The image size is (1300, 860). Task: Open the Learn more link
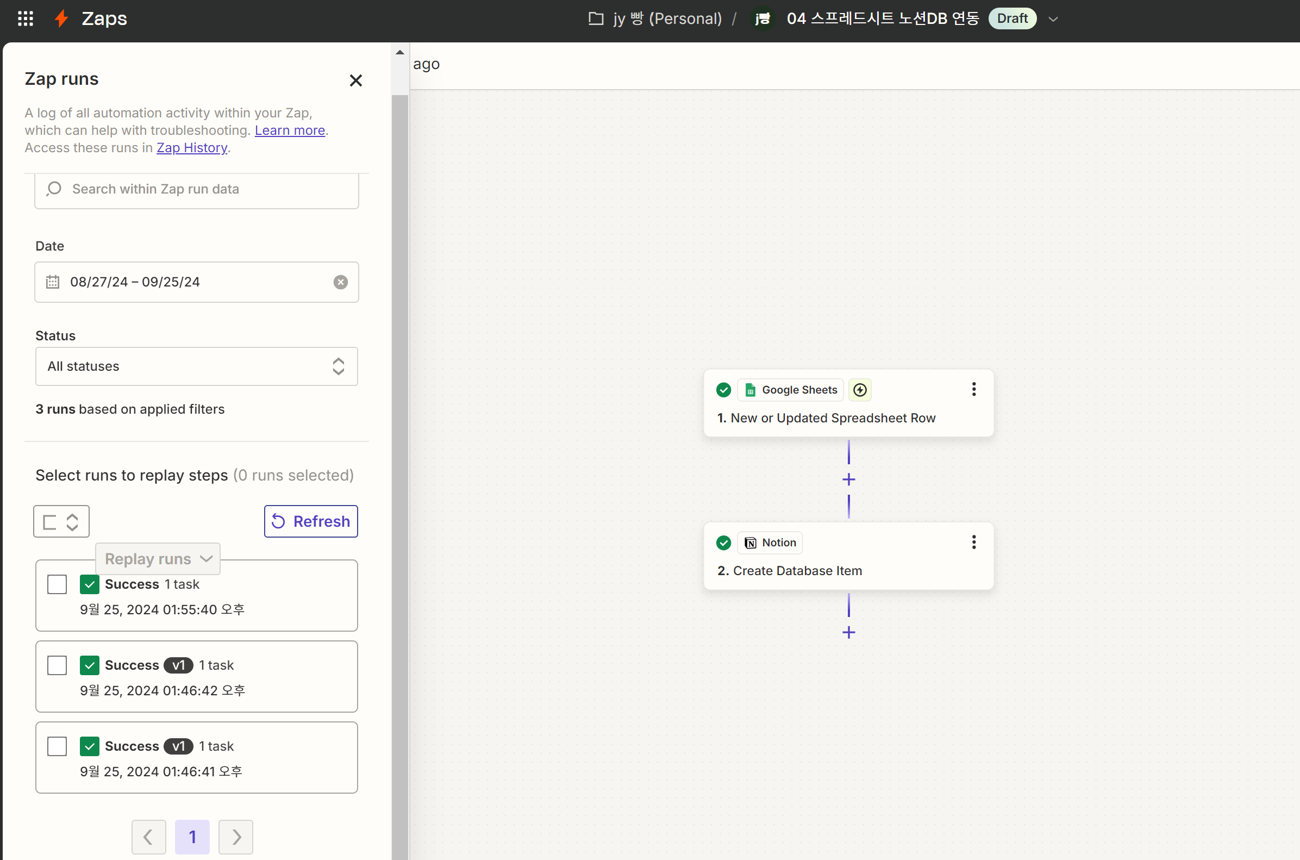click(290, 130)
